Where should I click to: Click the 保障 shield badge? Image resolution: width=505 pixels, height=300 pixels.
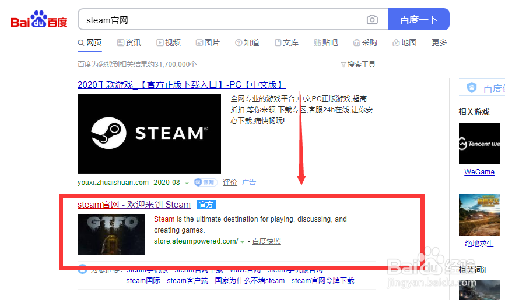coord(206,183)
